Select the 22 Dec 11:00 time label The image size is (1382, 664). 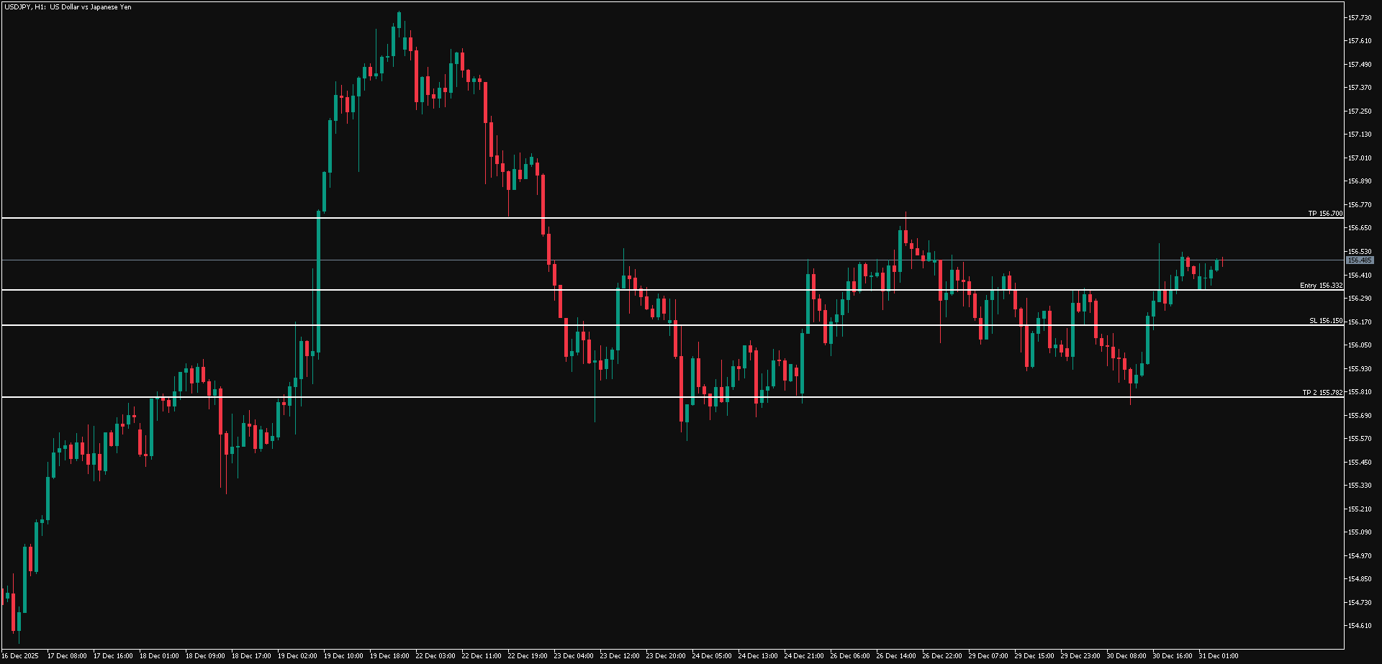click(482, 656)
